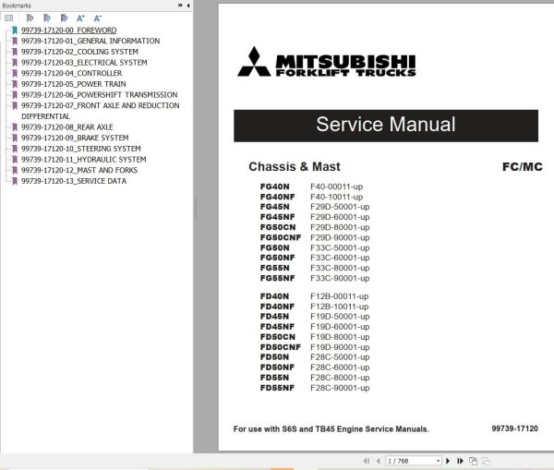554x470 pixels.
Task: Click the first bookmark flag toolbar icon
Action: point(30,18)
